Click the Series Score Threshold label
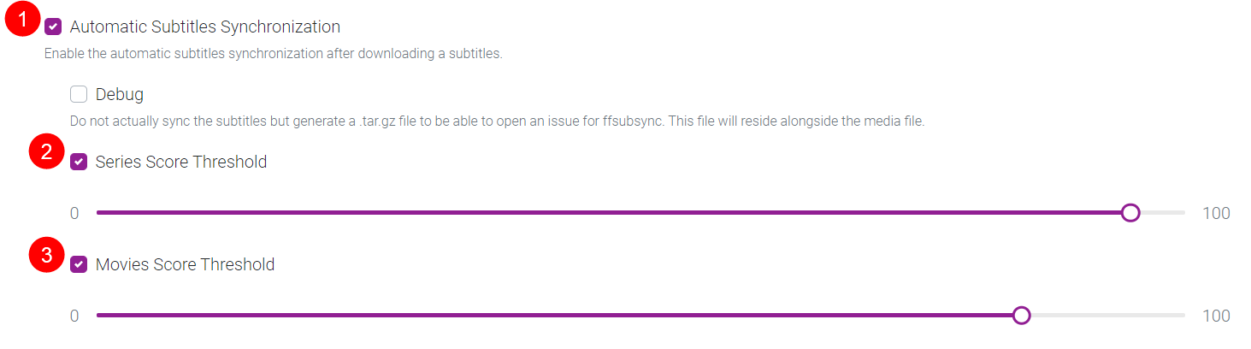This screenshot has height=349, width=1251. [x=181, y=162]
